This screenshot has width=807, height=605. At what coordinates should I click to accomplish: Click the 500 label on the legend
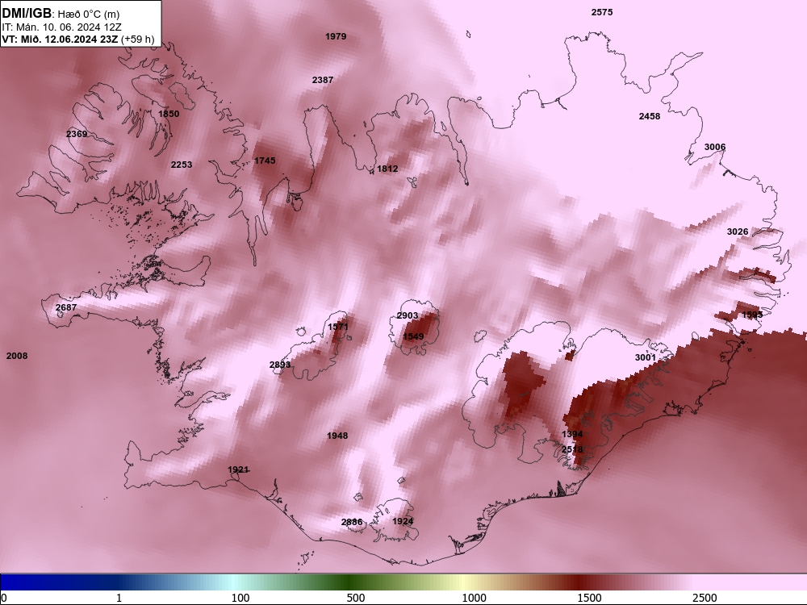(x=356, y=598)
